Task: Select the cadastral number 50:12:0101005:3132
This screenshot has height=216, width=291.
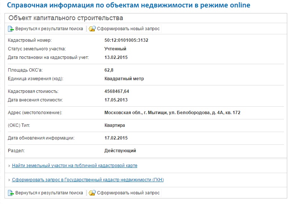Action: 126,40
